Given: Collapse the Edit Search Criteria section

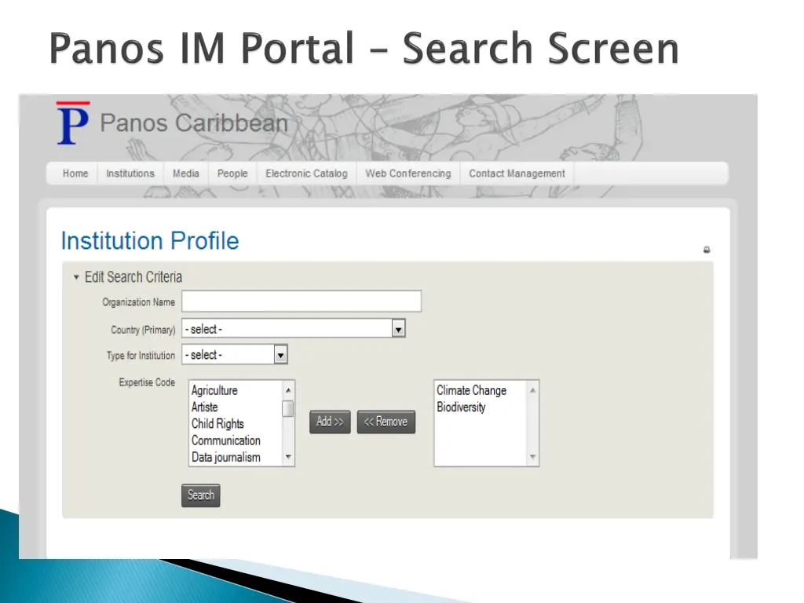Looking at the screenshot, I should 76,277.
